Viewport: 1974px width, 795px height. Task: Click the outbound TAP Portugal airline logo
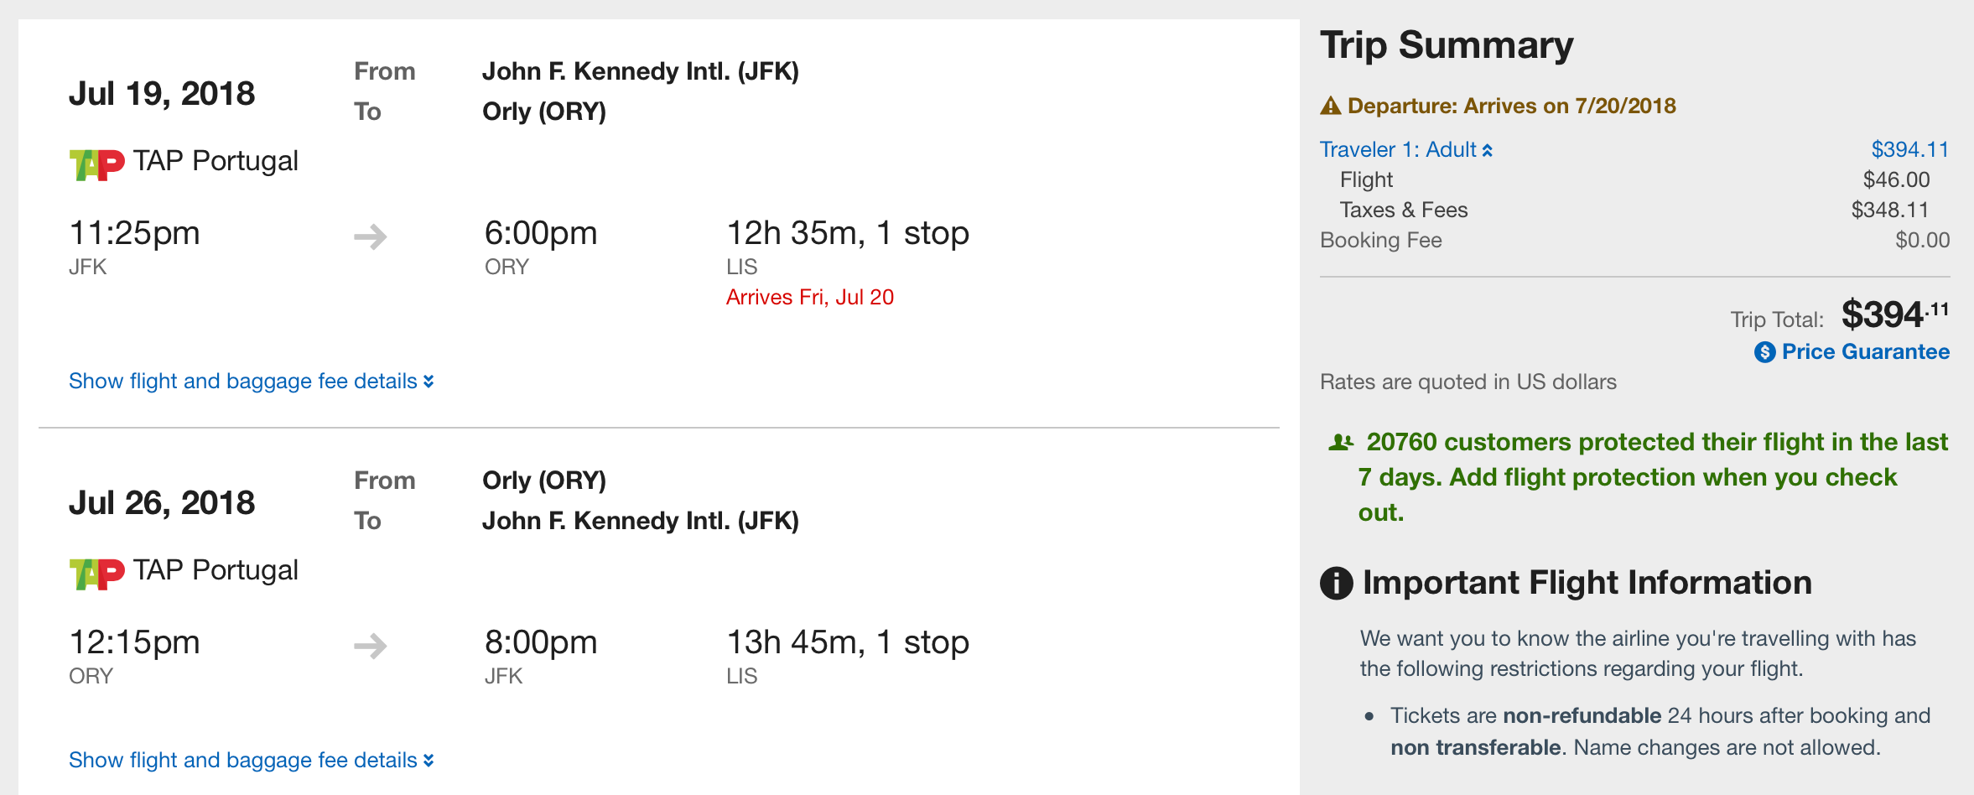tap(96, 164)
